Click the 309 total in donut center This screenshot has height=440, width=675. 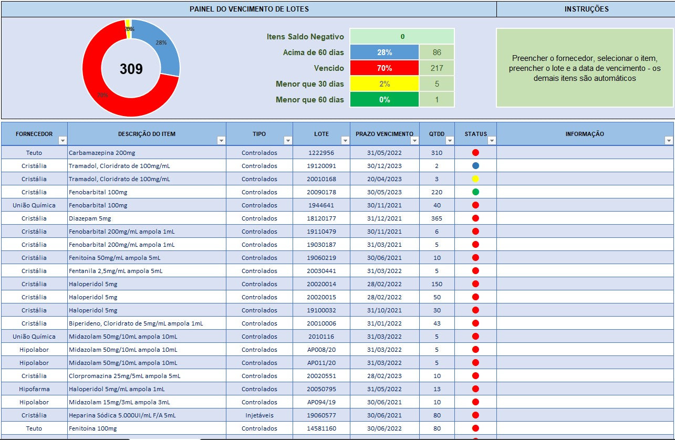coord(131,69)
